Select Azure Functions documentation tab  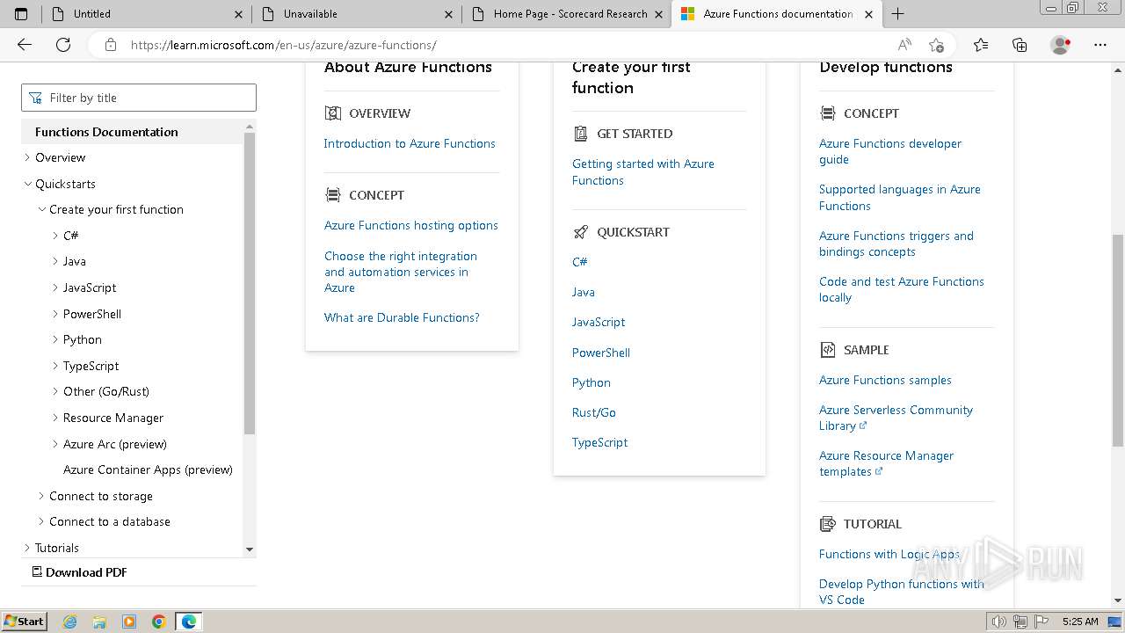click(778, 14)
